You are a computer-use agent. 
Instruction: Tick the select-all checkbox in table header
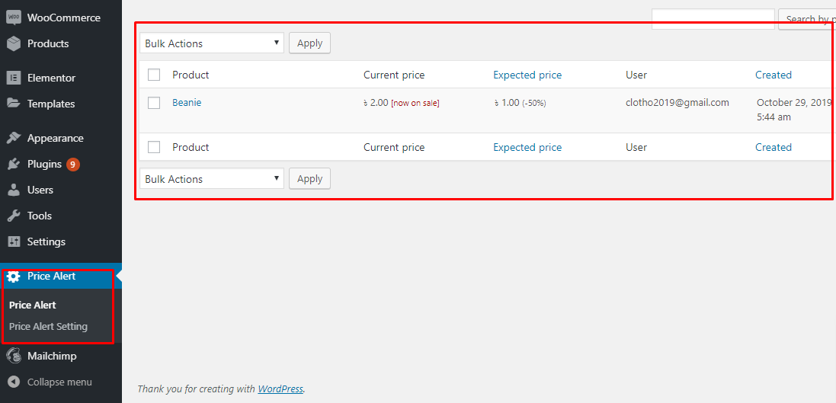[154, 75]
